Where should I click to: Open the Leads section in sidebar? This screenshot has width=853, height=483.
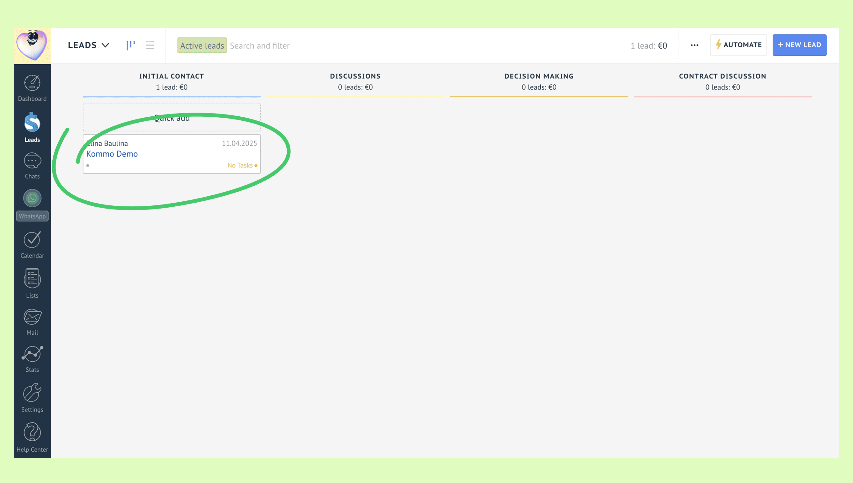pos(32,128)
